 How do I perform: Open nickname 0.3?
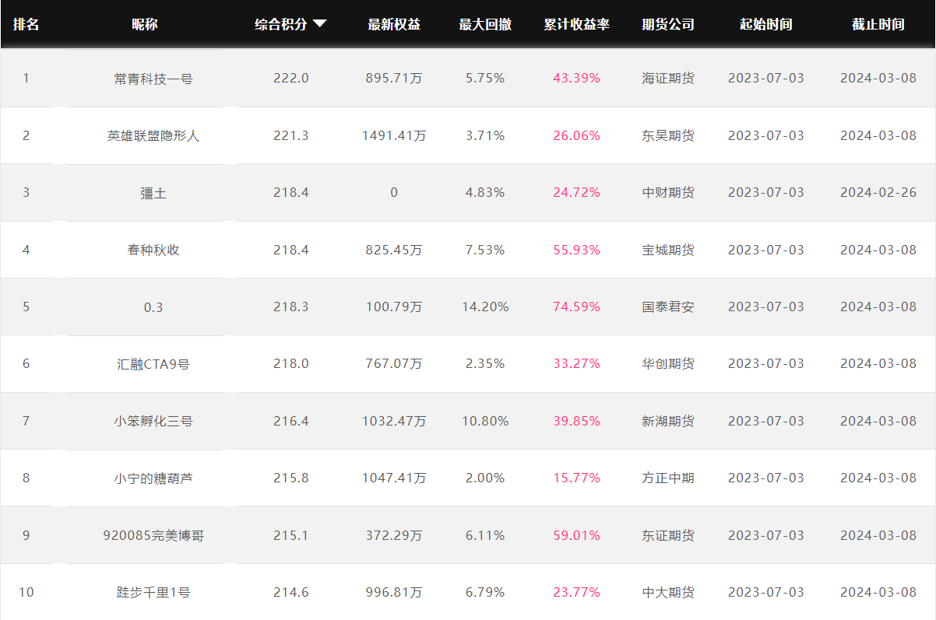tap(153, 307)
